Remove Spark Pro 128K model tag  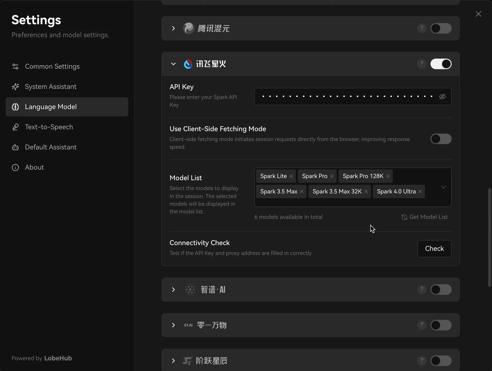point(388,176)
